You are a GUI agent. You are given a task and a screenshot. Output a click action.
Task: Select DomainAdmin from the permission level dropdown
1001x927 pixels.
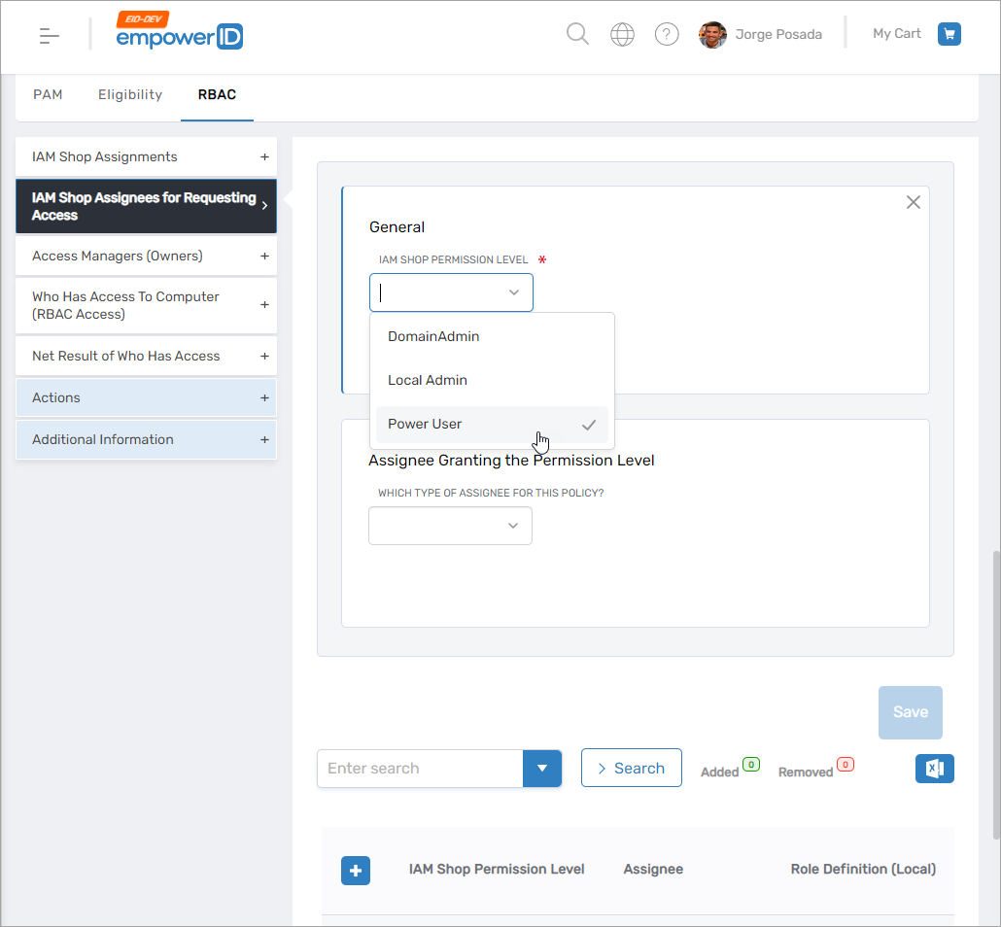coord(432,336)
